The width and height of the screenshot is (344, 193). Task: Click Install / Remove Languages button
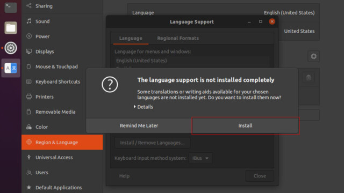152,143
